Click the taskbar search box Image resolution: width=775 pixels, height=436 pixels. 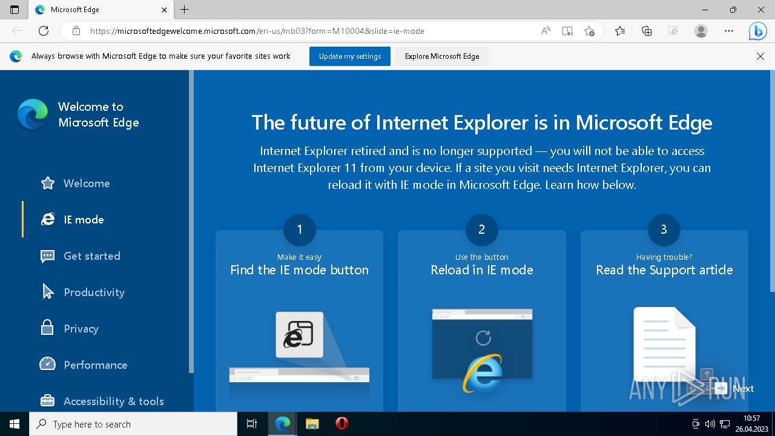tap(133, 424)
